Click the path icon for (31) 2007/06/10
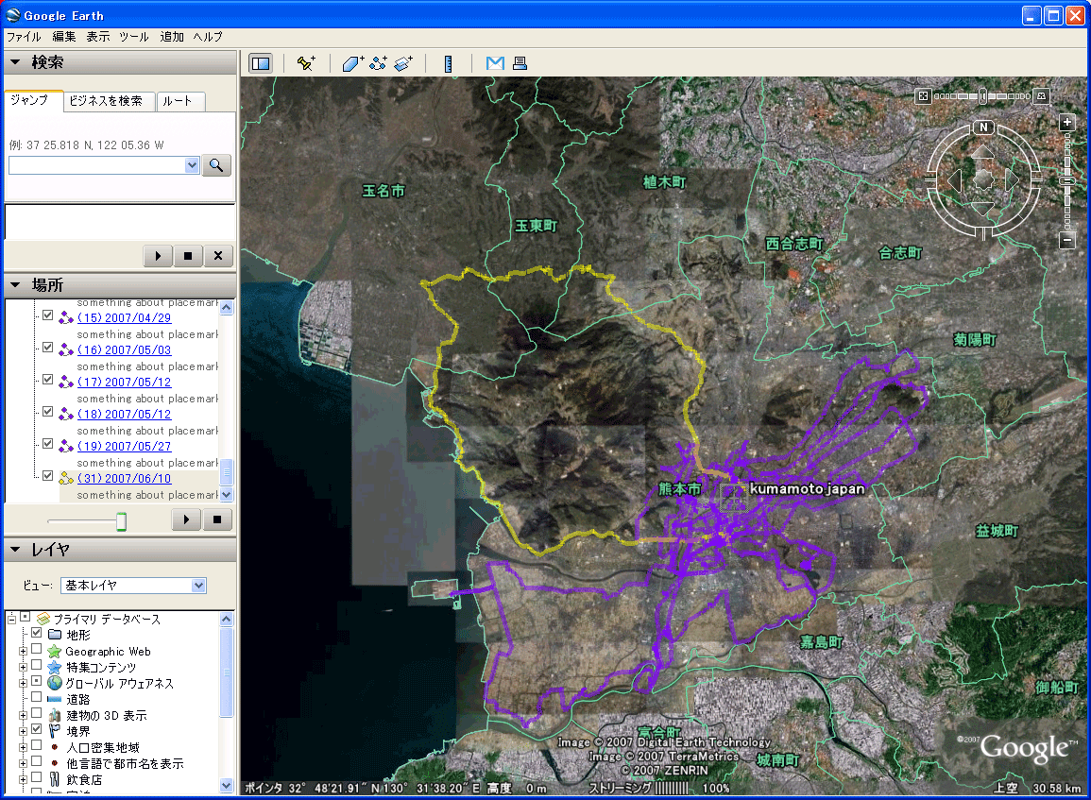This screenshot has width=1091, height=800. tap(66, 479)
